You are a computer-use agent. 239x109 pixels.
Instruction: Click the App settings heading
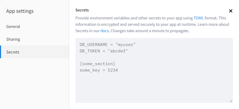pyautogui.click(x=20, y=11)
